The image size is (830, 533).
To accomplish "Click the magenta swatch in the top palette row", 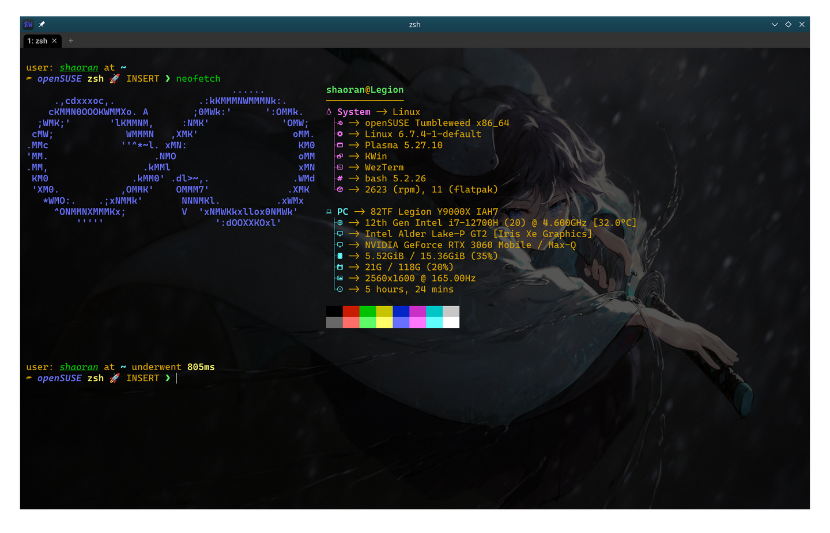I will pyautogui.click(x=418, y=311).
